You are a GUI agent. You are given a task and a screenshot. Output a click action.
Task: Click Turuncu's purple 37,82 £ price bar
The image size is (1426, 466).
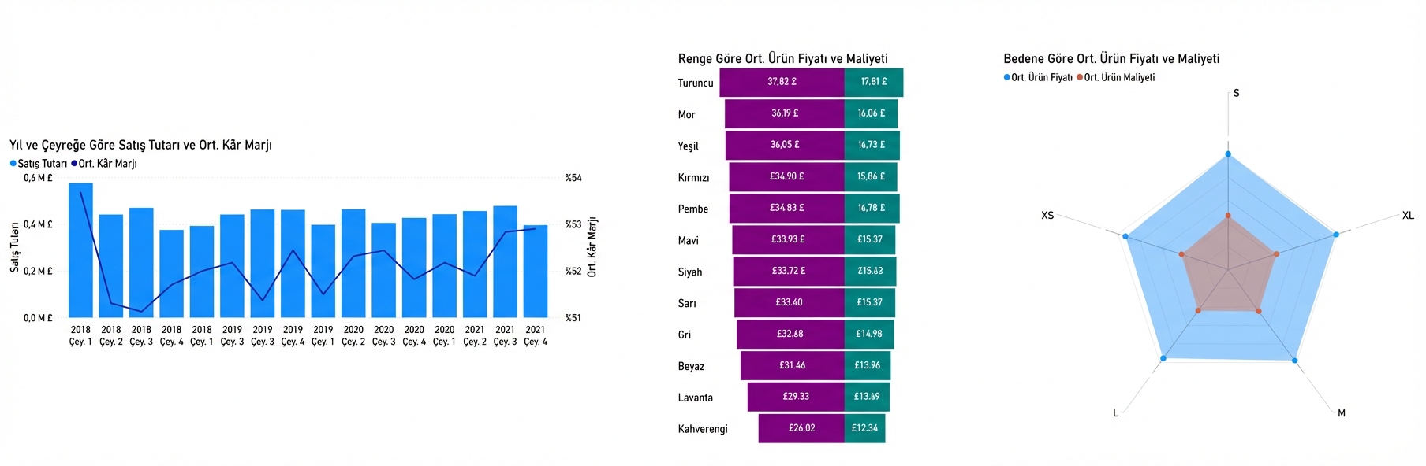(x=782, y=82)
